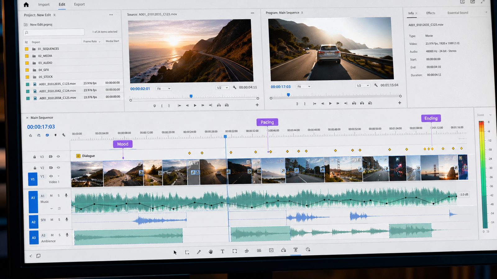Step forward one frame in Program monitor
497x279 pixels.
[x=338, y=104]
